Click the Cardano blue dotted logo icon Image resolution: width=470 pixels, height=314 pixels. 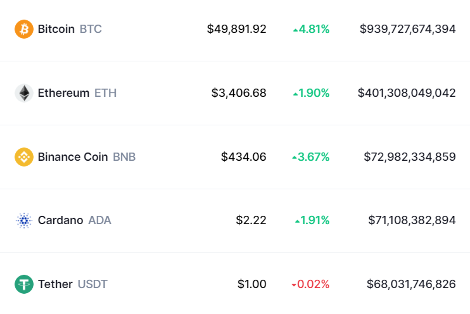pos(24,220)
